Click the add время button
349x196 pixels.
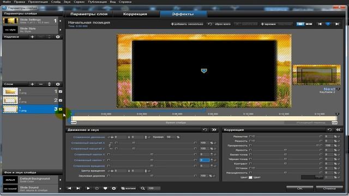[x=268, y=24]
